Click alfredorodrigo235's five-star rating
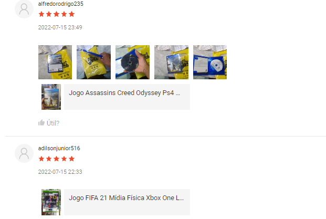This screenshot has height=219, width=326. 57,14
